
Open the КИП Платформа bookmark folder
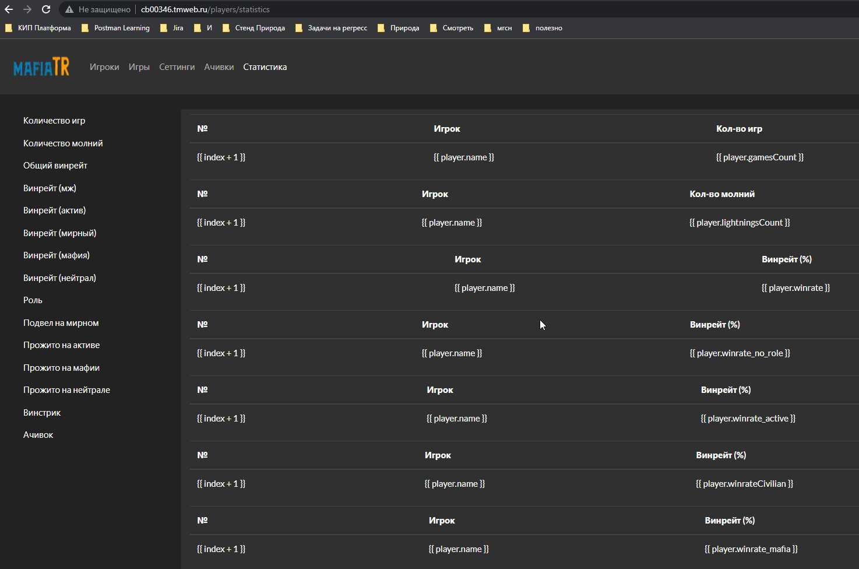pyautogui.click(x=38, y=28)
